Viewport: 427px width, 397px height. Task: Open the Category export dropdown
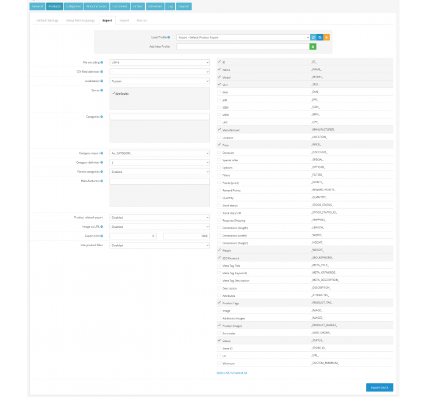pyautogui.click(x=160, y=153)
